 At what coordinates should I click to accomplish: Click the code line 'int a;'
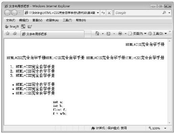pyautogui.click(x=58, y=102)
